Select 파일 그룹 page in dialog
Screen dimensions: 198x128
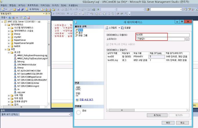pos(83,35)
